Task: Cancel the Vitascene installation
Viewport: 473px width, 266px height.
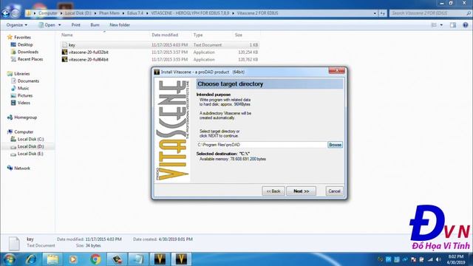Action: [x=334, y=191]
